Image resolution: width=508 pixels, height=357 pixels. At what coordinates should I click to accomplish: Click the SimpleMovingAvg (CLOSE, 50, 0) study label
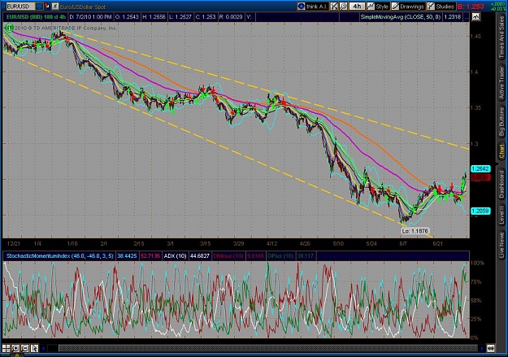coord(401,17)
